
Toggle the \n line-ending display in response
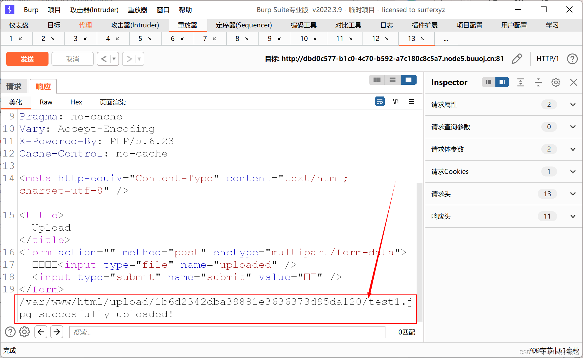point(395,101)
